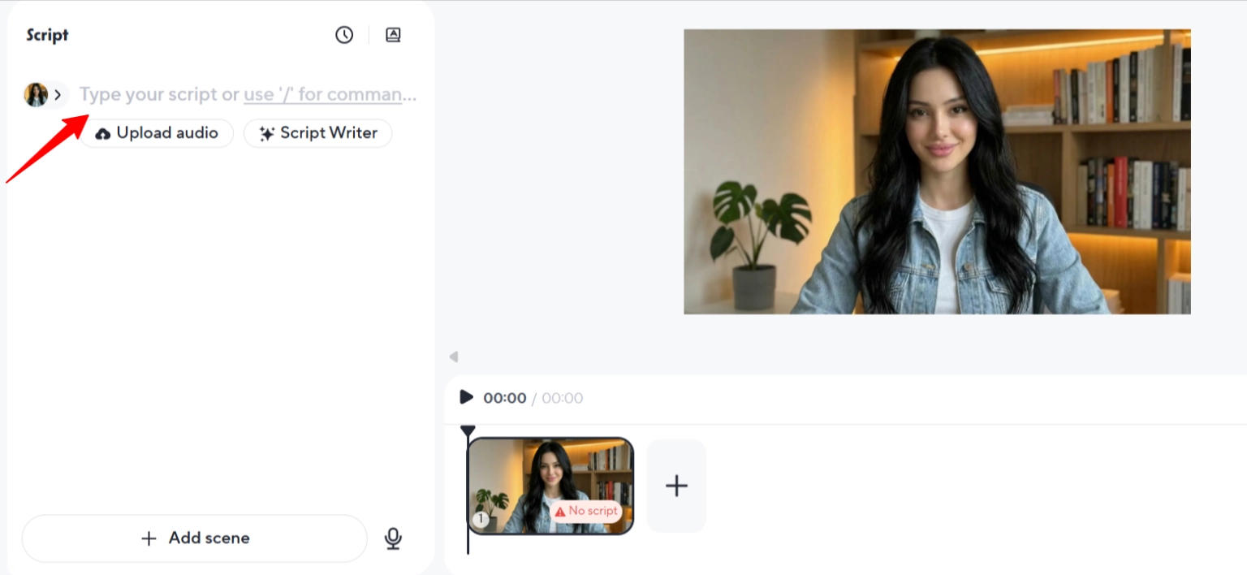
Task: Open the Script Writer tool
Action: point(317,133)
